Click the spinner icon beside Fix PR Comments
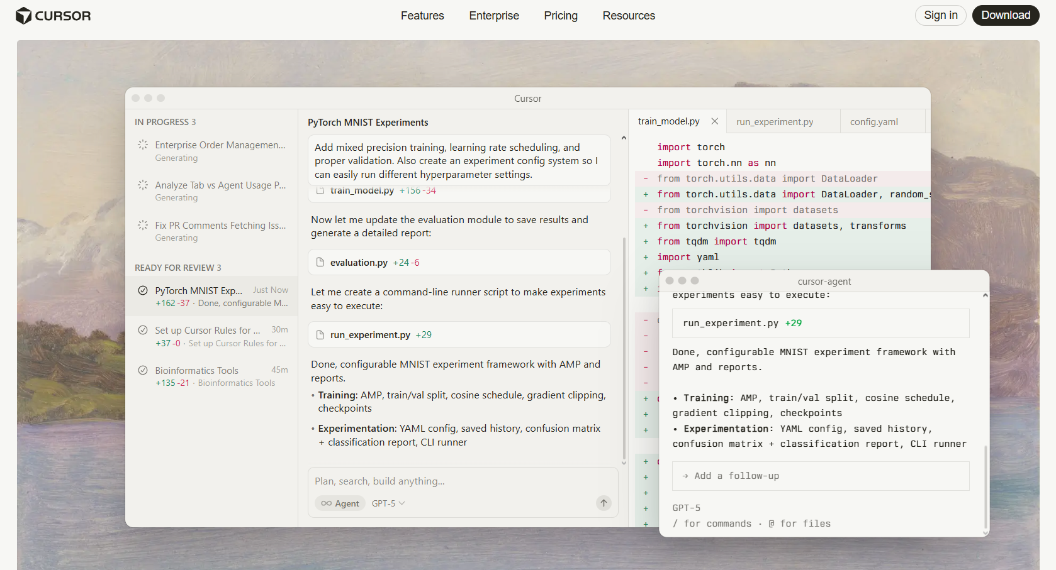1056x570 pixels. [143, 225]
